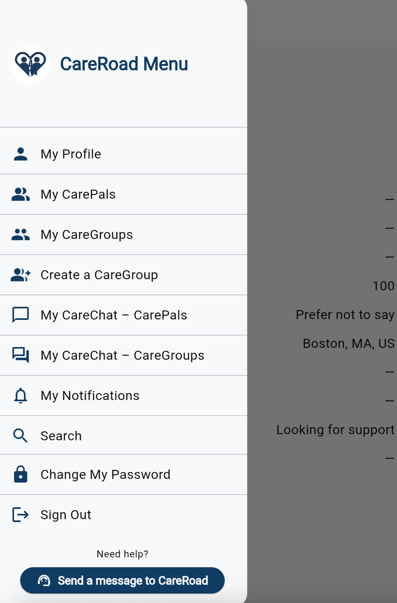Click the sign out arrow icon
Viewport: 397px width, 603px height.
click(x=21, y=515)
